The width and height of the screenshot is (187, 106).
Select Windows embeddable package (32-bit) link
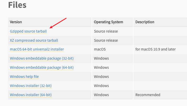(x=42, y=58)
